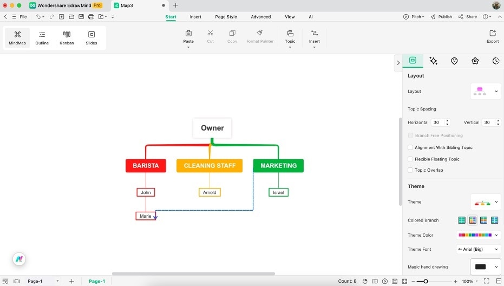Select second Colored Branch style option
Viewport: 504px width, 286px height.
click(473, 220)
